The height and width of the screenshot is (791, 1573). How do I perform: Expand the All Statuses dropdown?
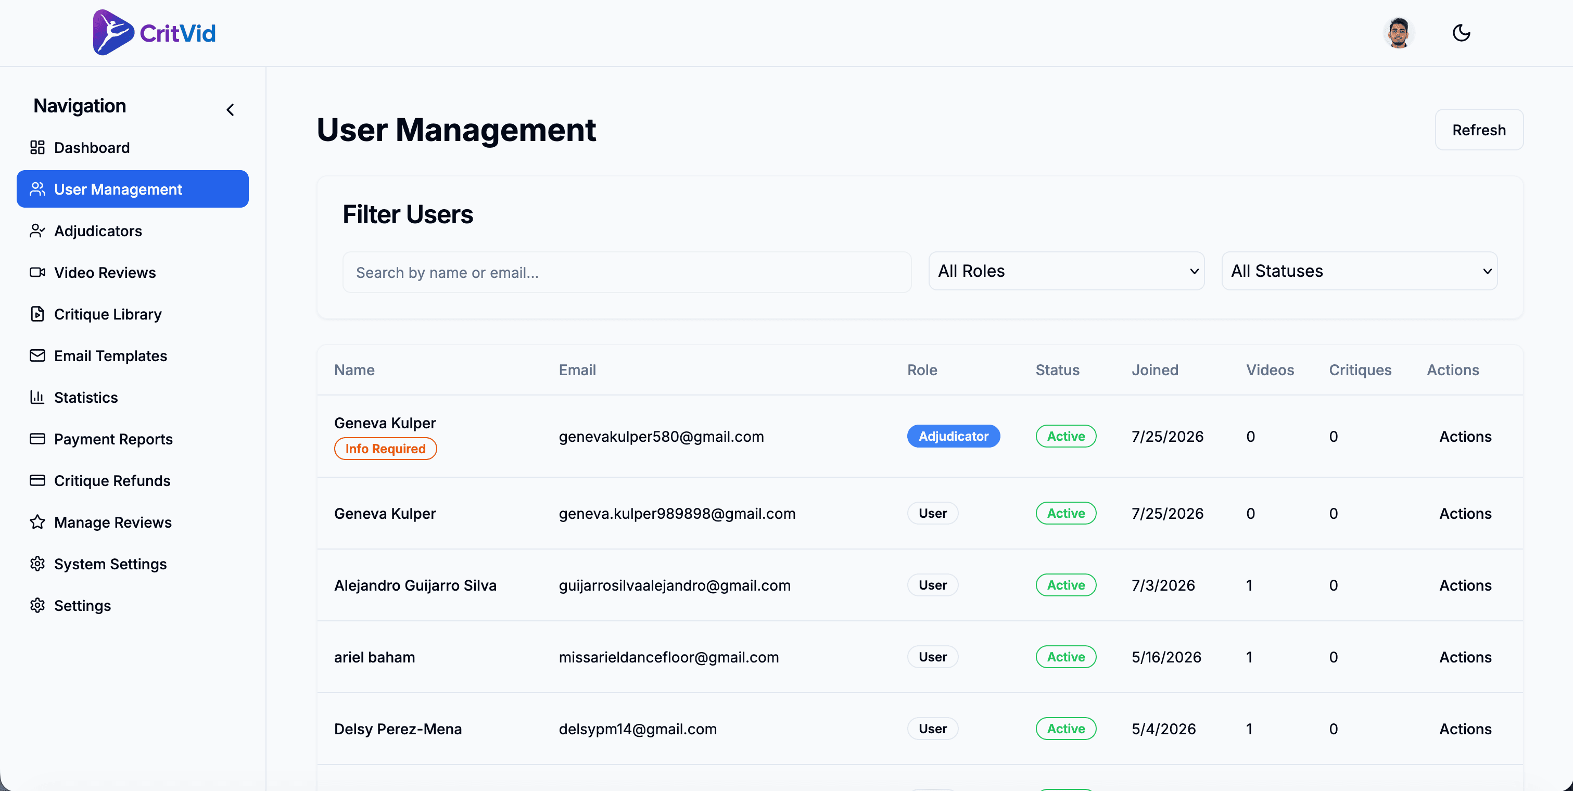coord(1359,271)
